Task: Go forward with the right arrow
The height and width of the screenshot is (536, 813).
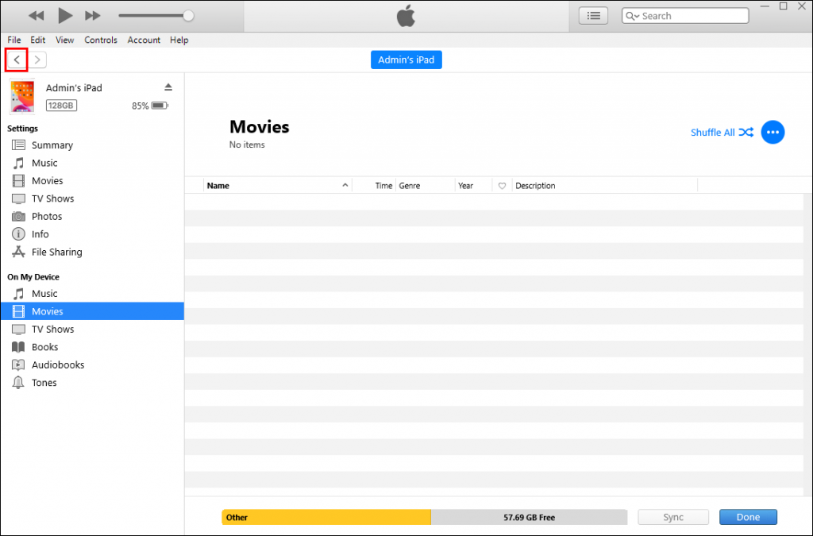Action: [x=37, y=60]
